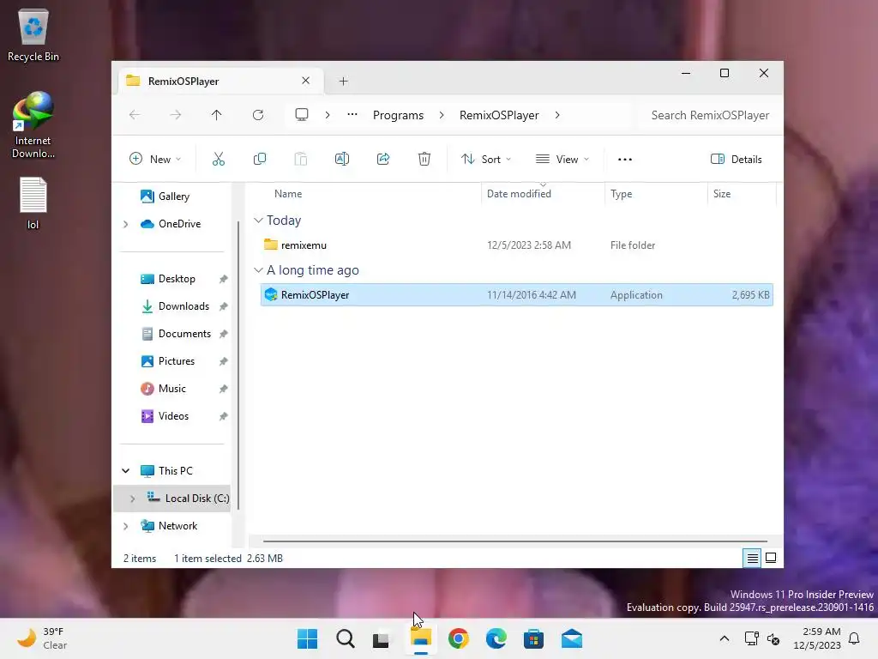Click the Delete trash icon
The height and width of the screenshot is (659, 878).
pos(424,159)
